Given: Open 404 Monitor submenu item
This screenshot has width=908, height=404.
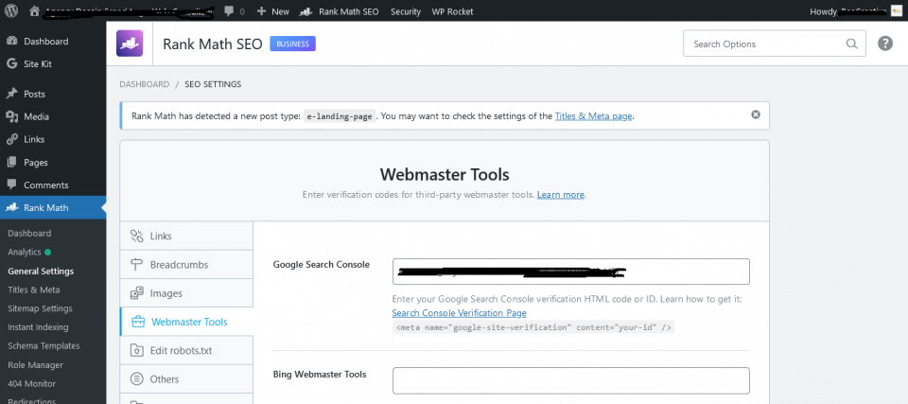Looking at the screenshot, I should click(x=32, y=384).
